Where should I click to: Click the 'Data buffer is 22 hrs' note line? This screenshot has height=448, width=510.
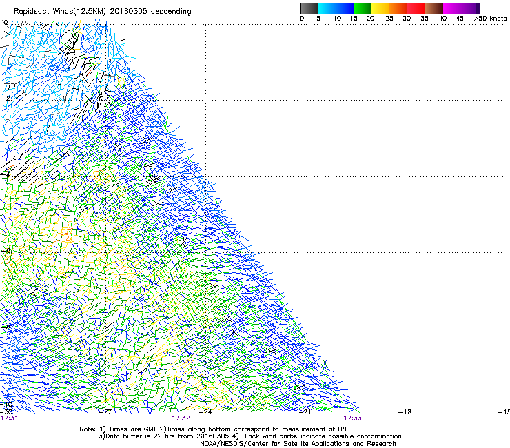point(249,436)
